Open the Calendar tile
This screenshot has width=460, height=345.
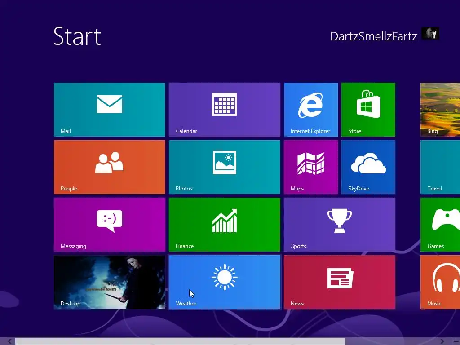225,110
